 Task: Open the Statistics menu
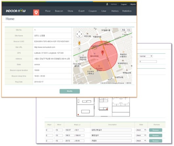(127, 11)
